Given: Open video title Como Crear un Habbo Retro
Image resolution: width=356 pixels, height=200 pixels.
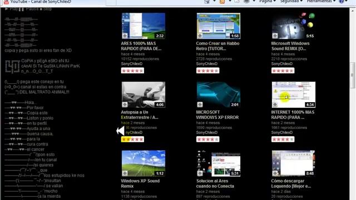Looking at the screenshot, I should [217, 46].
